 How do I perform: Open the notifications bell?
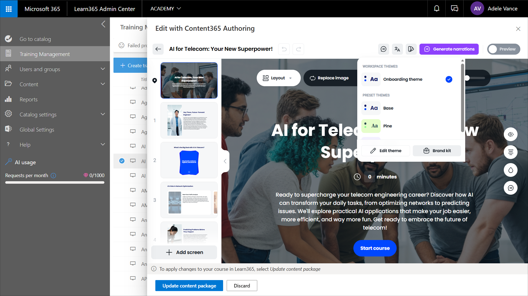437,9
